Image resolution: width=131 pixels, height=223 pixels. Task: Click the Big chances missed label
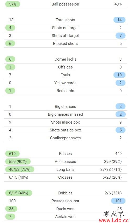pos(65,114)
